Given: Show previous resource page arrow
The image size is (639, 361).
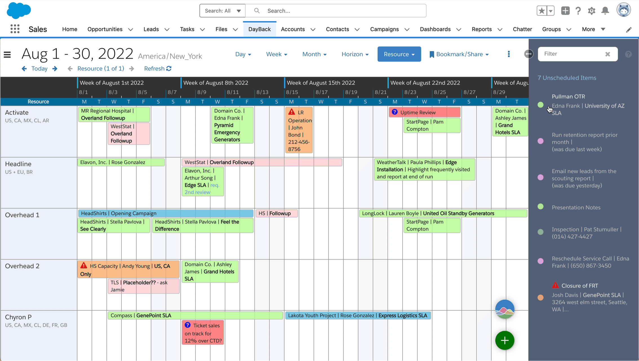Looking at the screenshot, I should (x=70, y=68).
